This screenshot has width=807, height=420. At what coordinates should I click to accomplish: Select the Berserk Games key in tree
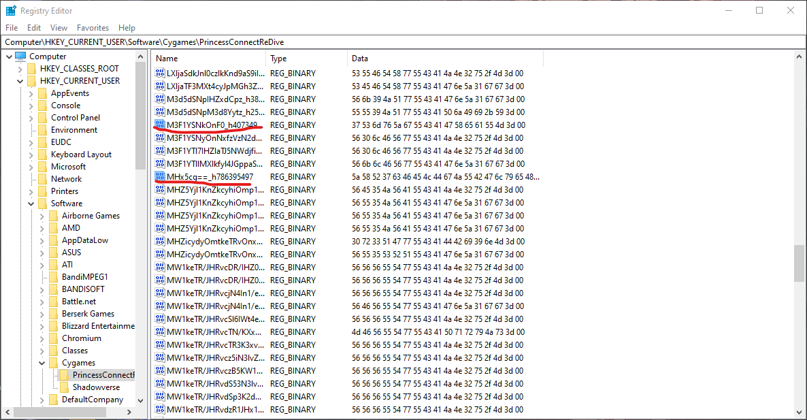tap(88, 313)
